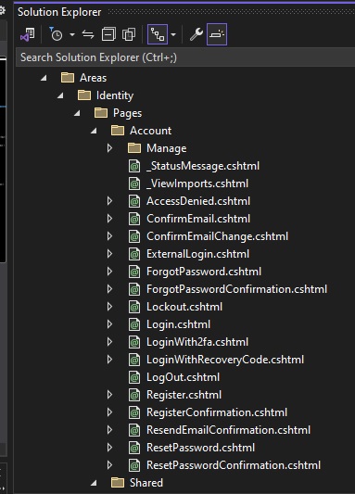
Task: Expand the ResetPassword.cshtml node arrow
Action: (x=109, y=448)
